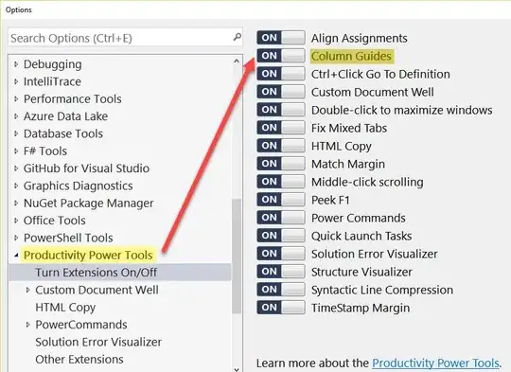Image resolution: width=511 pixels, height=372 pixels.
Task: Select the PowerCommands tree label
Action: (81, 325)
